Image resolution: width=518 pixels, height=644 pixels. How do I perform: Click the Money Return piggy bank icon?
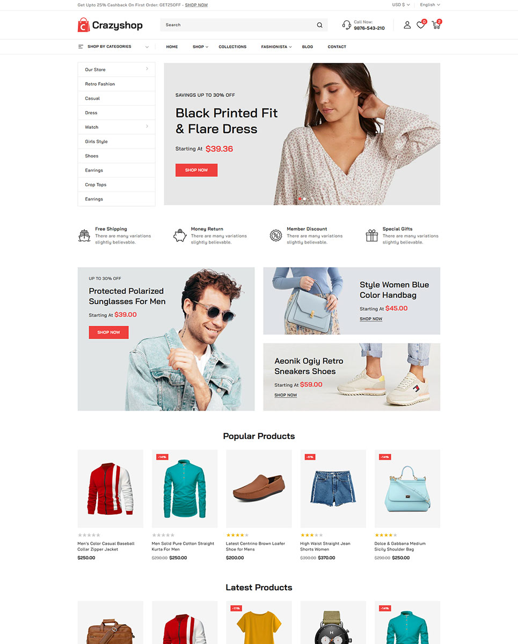(x=180, y=236)
